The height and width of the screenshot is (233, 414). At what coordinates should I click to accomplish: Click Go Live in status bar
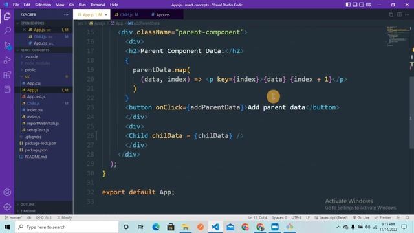pyautogui.click(x=361, y=217)
